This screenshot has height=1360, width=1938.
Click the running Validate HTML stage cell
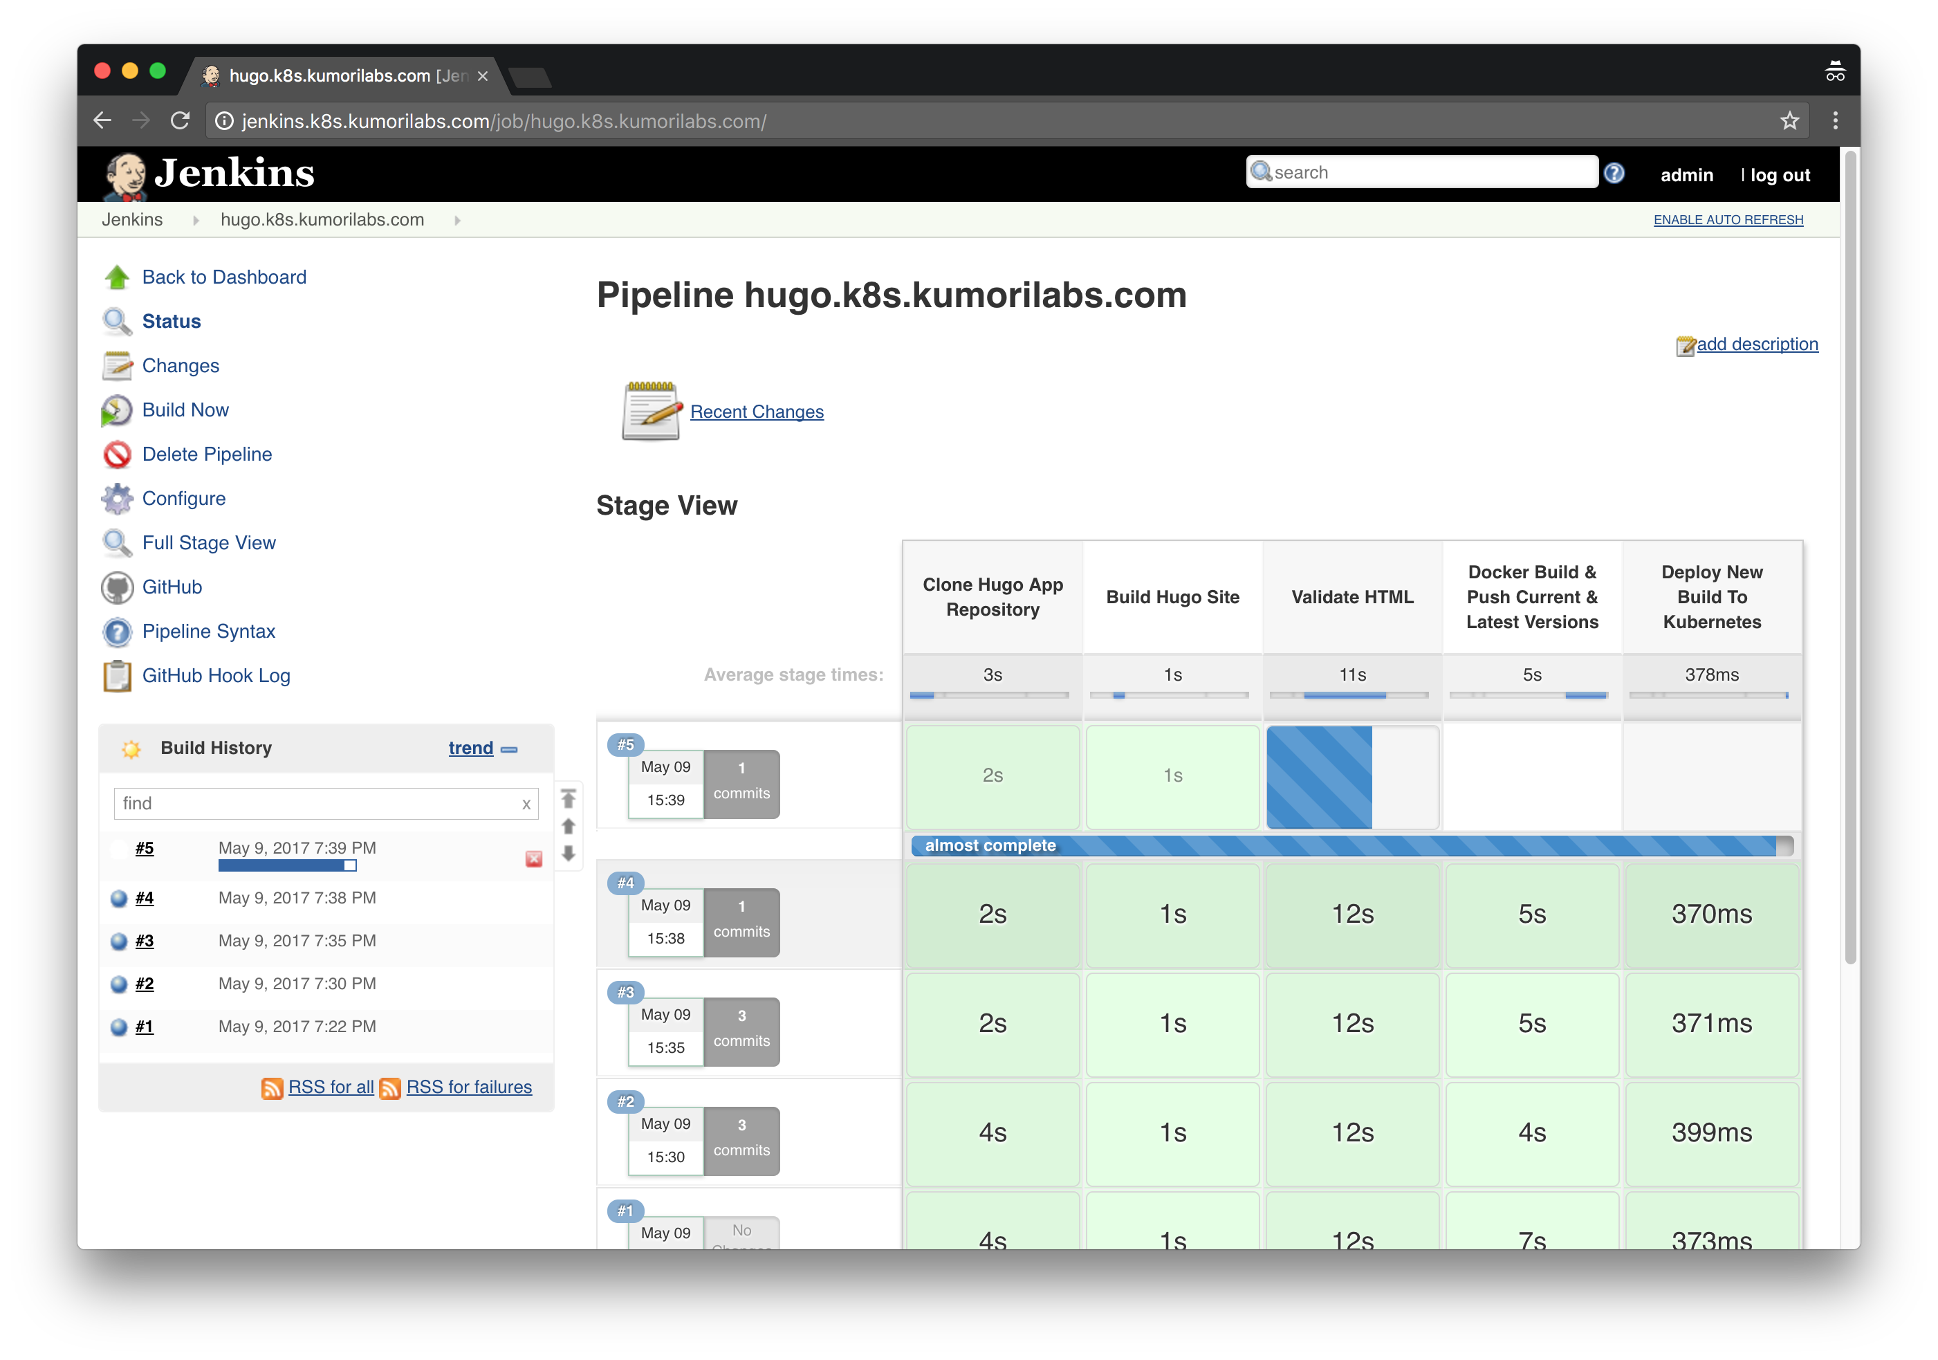[x=1352, y=777]
